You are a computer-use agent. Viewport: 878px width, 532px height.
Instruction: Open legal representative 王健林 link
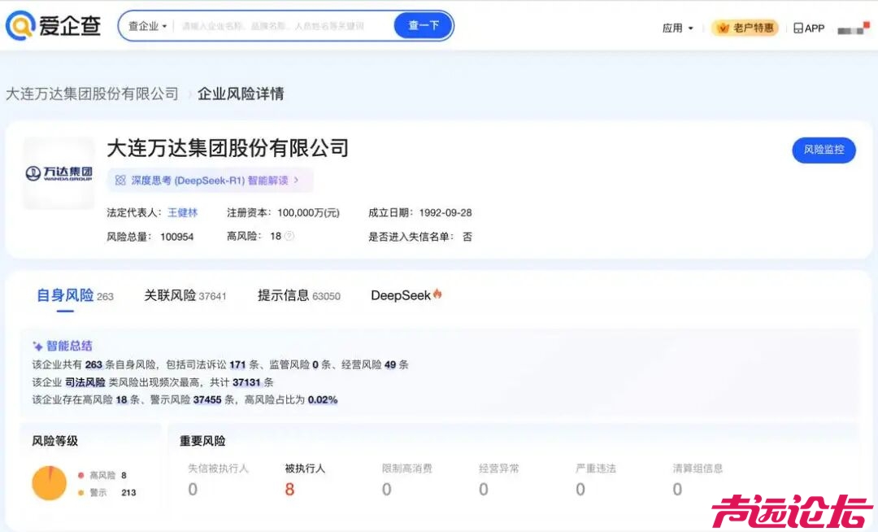pos(183,213)
